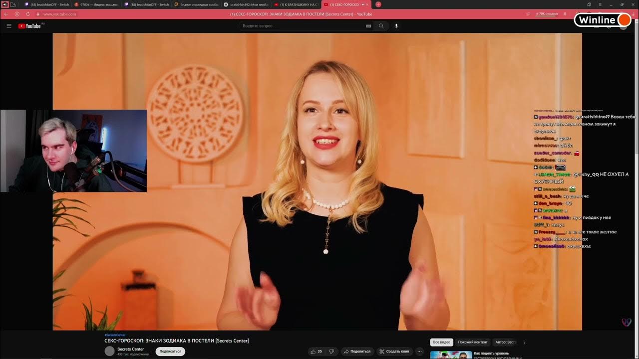Click the #SecretsCenter hashtag link
Image resolution: width=639 pixels, height=359 pixels.
pos(115,335)
